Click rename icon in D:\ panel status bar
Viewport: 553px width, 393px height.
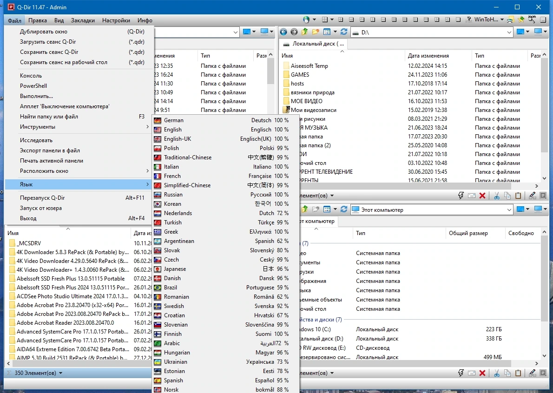click(x=472, y=196)
